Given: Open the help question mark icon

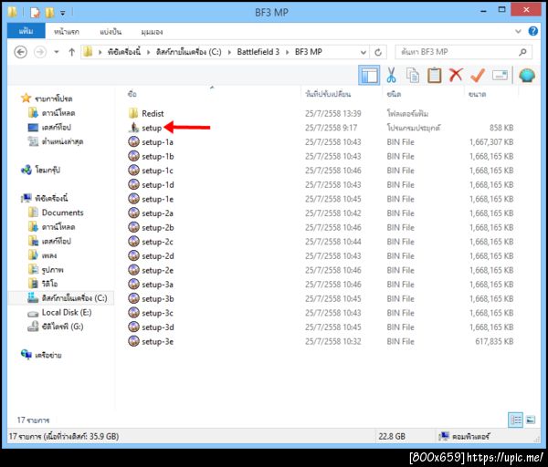Looking at the screenshot, I should pyautogui.click(x=533, y=31).
